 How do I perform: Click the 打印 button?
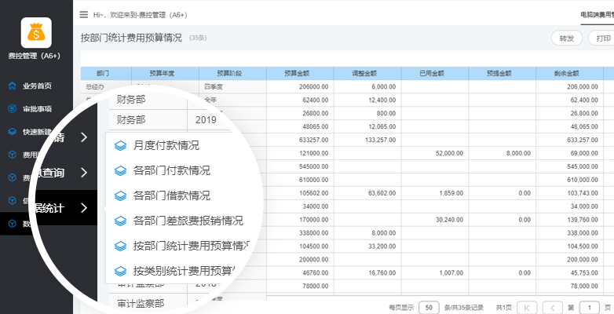pyautogui.click(x=601, y=38)
